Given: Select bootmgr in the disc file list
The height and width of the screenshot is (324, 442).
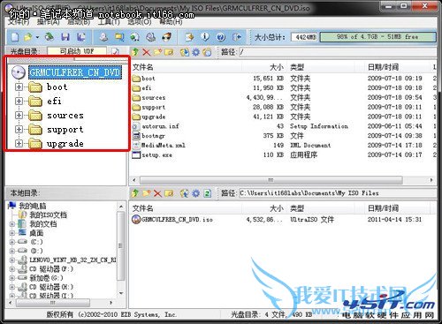Looking at the screenshot, I should 149,136.
